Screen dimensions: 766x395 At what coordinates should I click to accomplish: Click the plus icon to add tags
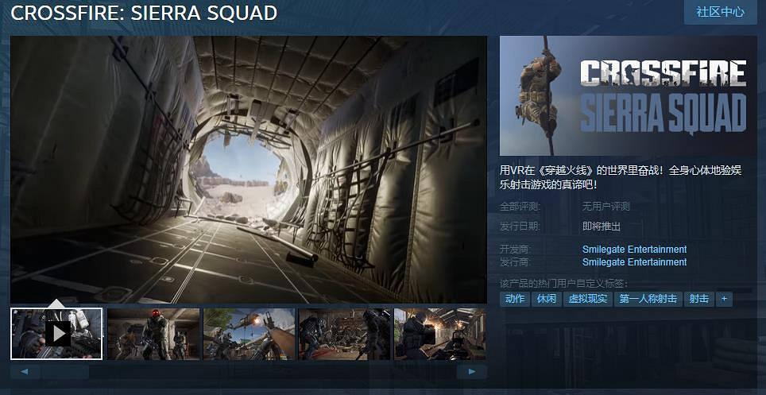tap(723, 299)
